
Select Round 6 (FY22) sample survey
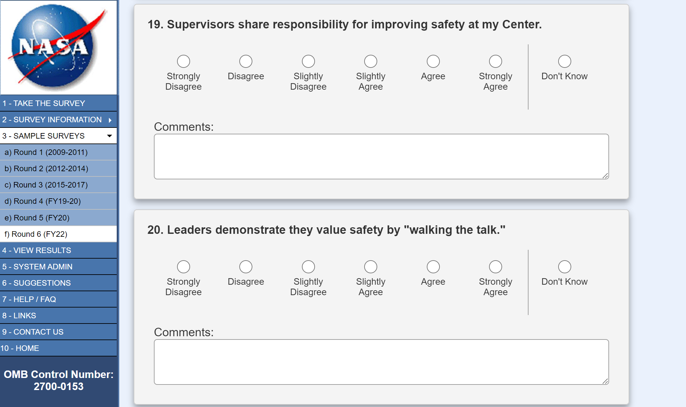[36, 234]
